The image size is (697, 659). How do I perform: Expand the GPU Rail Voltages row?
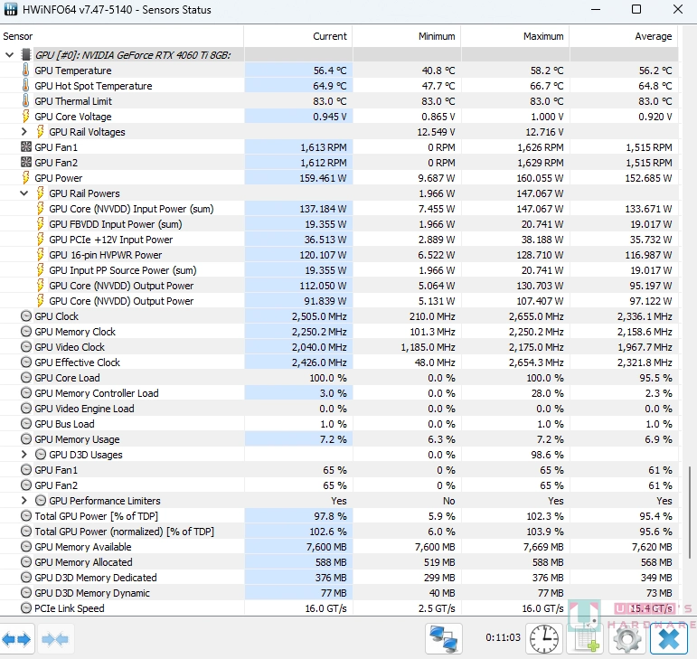[24, 132]
